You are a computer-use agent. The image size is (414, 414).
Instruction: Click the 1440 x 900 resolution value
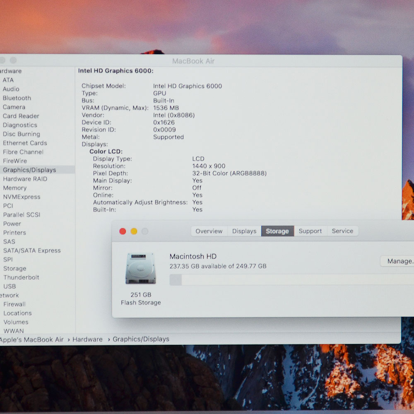[209, 166]
